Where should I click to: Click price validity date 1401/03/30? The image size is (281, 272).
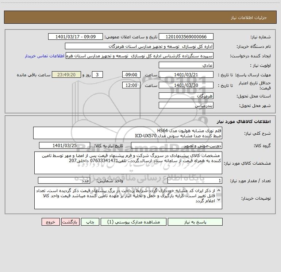(186, 85)
